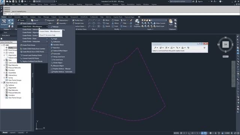Open the Model layout tab
Image resolution: width=240 pixels, height=135 pixels.
tap(5, 132)
